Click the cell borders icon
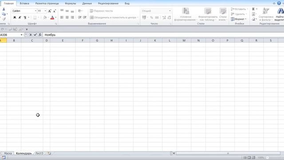 pos(35,17)
